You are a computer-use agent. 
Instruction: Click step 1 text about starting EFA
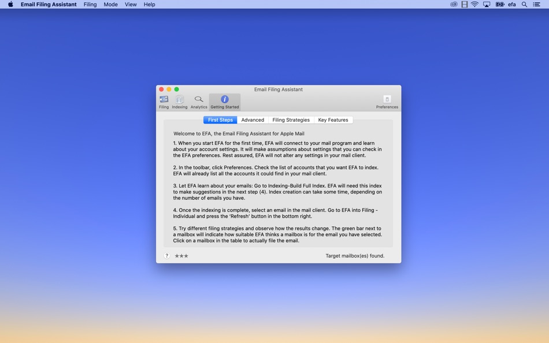point(277,149)
